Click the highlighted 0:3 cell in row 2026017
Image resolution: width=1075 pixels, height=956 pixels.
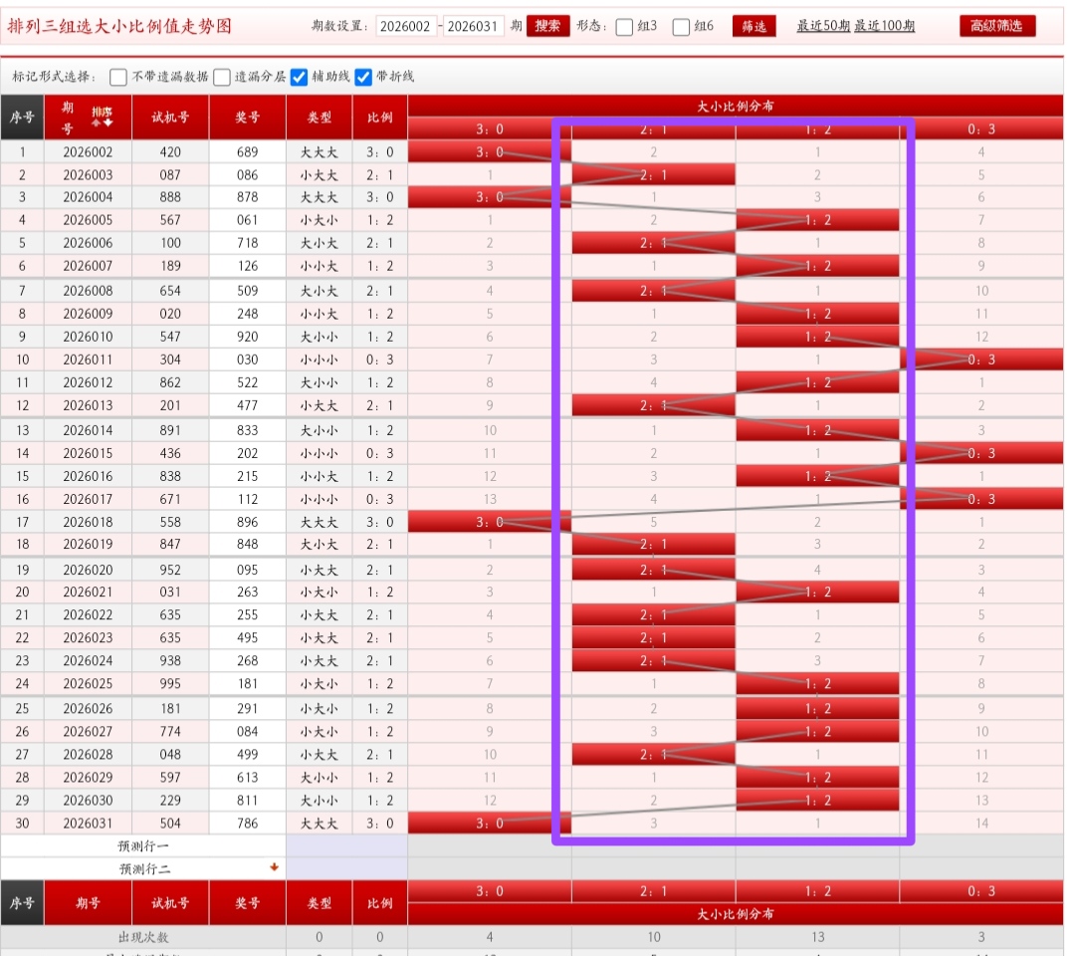(x=981, y=499)
